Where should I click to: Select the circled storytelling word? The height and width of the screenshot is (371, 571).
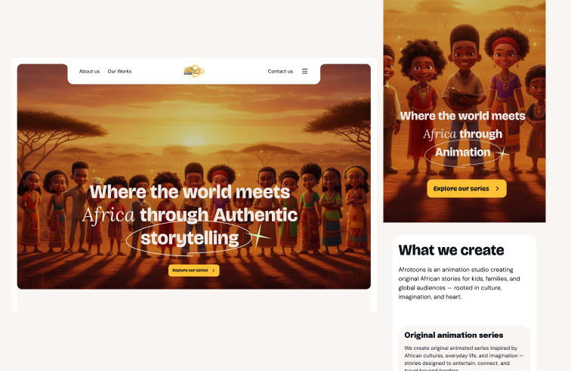tap(190, 238)
